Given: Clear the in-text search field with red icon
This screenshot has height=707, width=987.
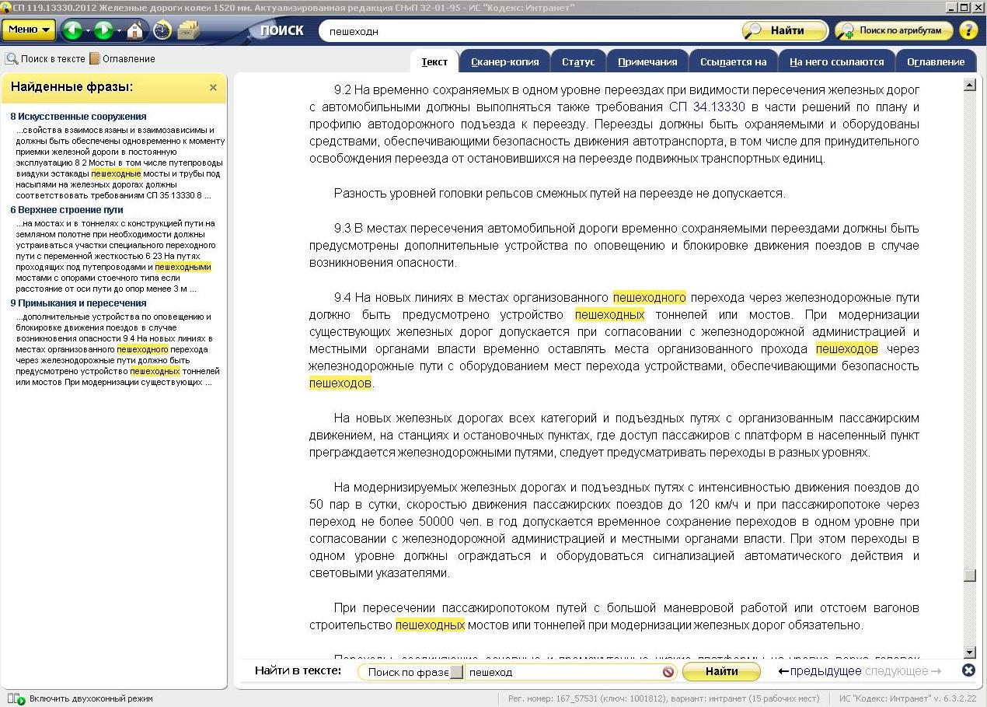Looking at the screenshot, I should [x=668, y=672].
